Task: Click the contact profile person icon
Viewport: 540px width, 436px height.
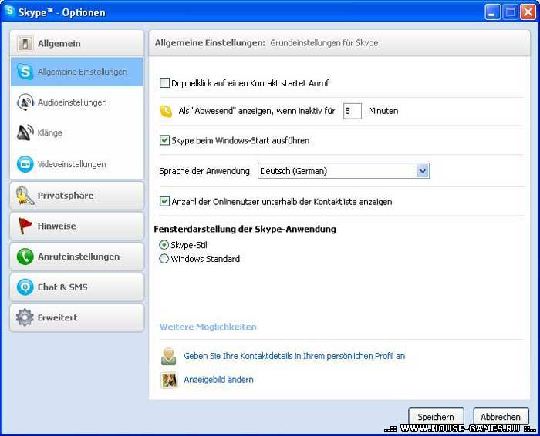Action: (x=168, y=356)
